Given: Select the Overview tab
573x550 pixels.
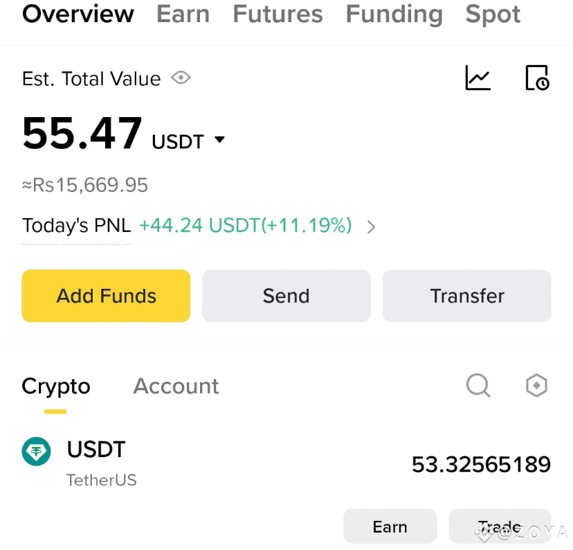Looking at the screenshot, I should point(78,15).
